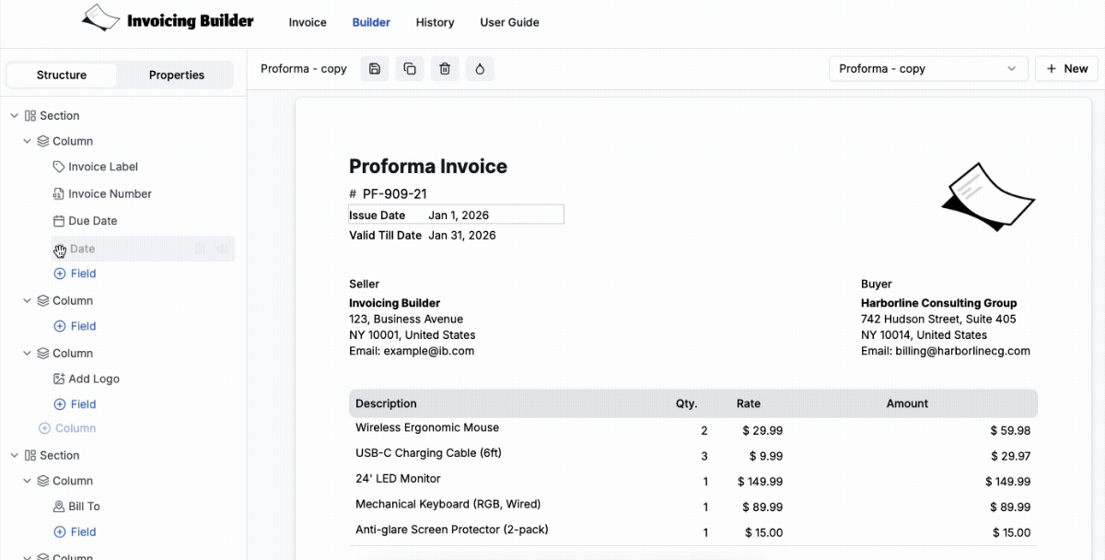Click the Invoice Label tag icon
This screenshot has width=1105, height=560.
pos(59,168)
